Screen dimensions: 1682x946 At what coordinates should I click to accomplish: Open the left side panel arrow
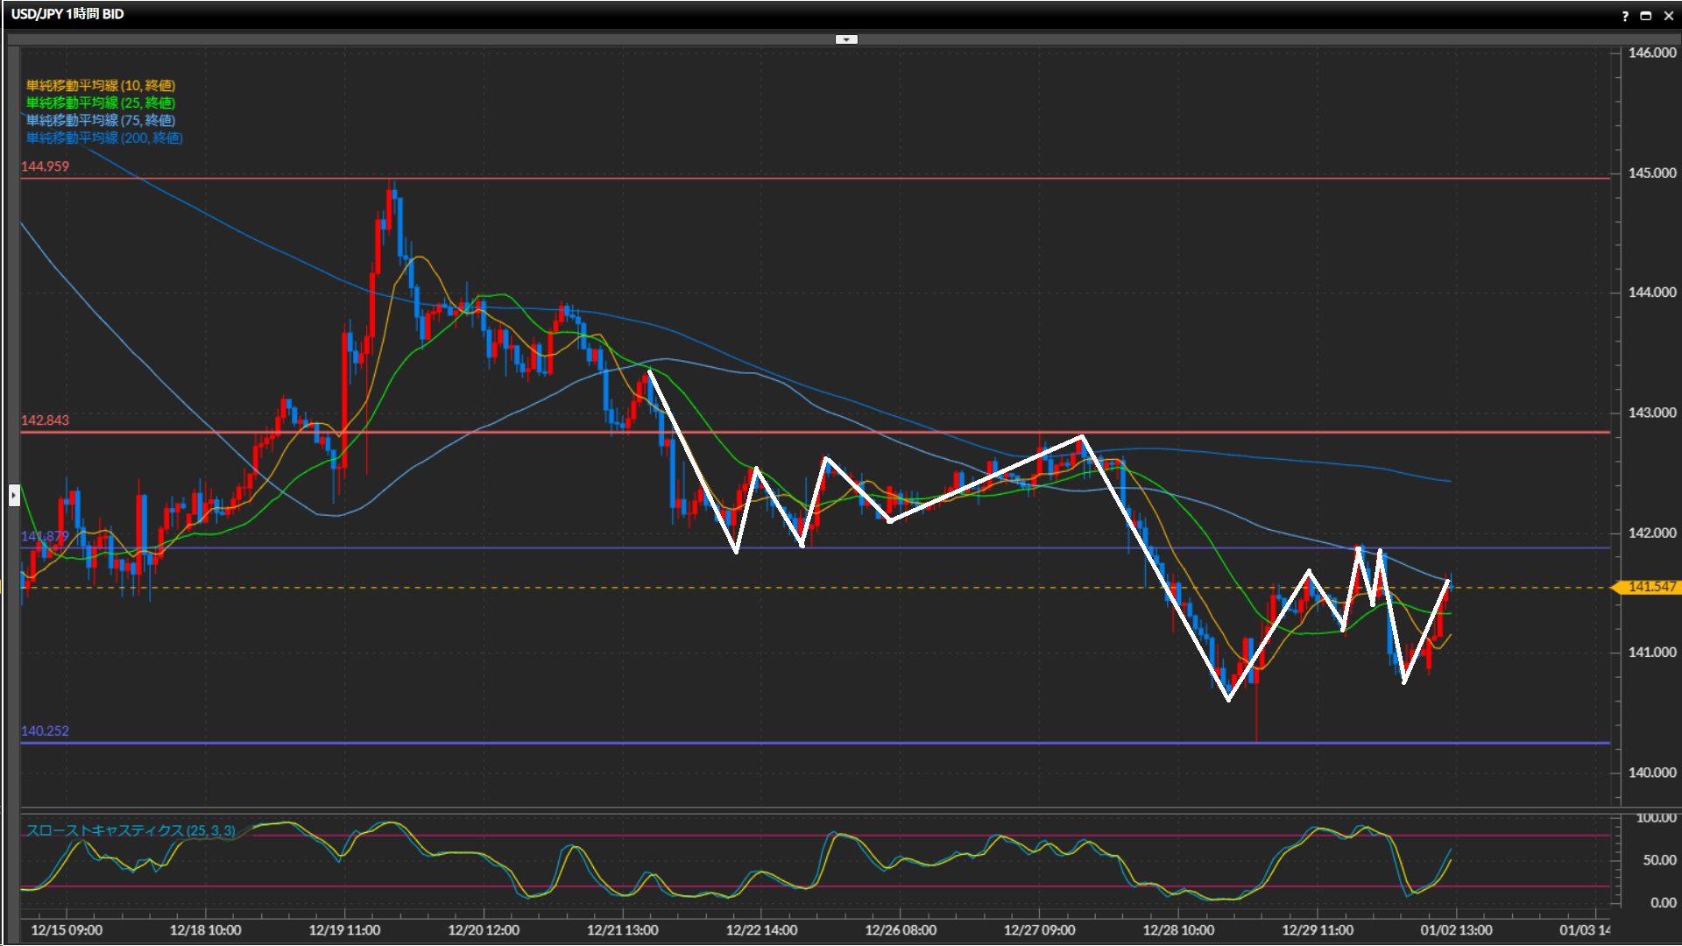tap(14, 496)
